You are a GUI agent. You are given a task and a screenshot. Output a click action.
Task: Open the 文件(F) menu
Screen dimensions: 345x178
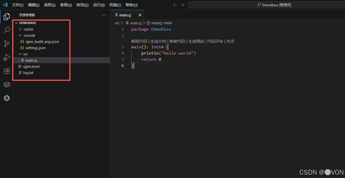[18, 5]
